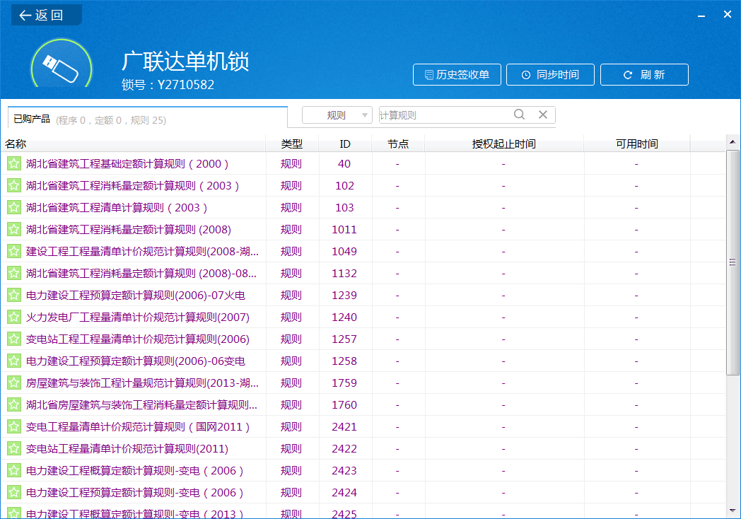Image resolution: width=741 pixels, height=519 pixels.
Task: Select row 电力建设工程预算定额计算规则(2006)-06变电
Action: coord(363,361)
